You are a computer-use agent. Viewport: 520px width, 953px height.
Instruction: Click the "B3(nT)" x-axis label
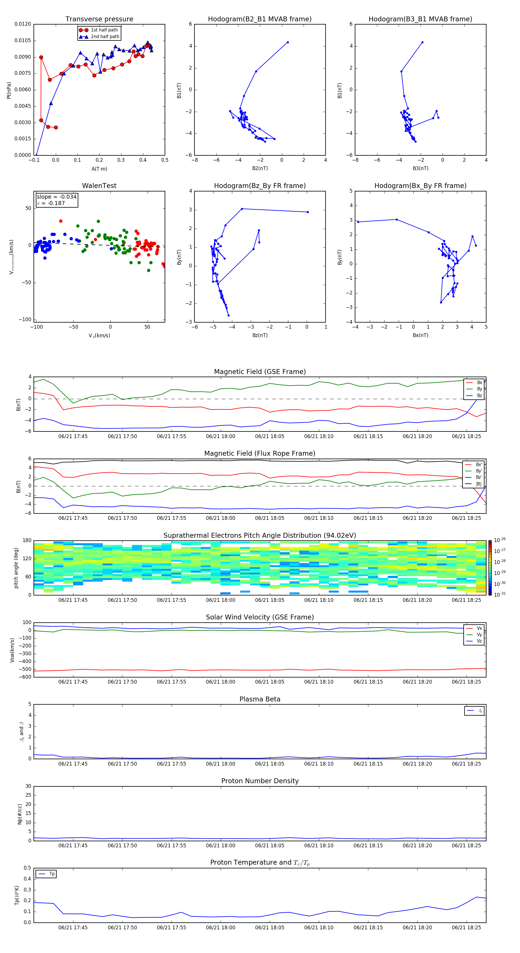[420, 168]
